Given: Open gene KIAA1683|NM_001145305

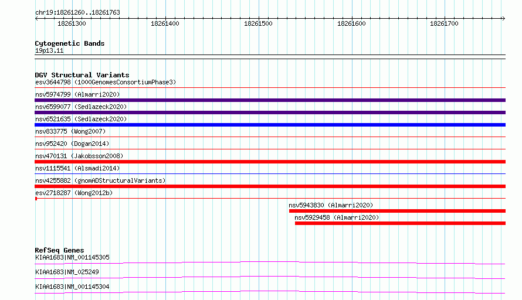Looking at the screenshot, I should click(x=72, y=257).
